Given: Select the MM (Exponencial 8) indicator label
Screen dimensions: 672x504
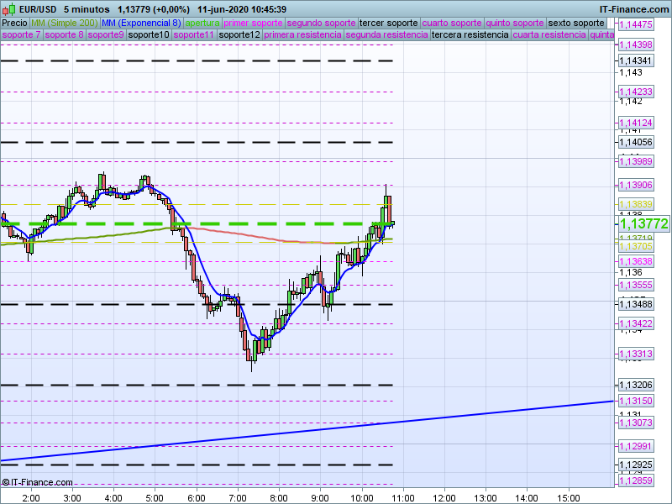Looking at the screenshot, I should (141, 23).
